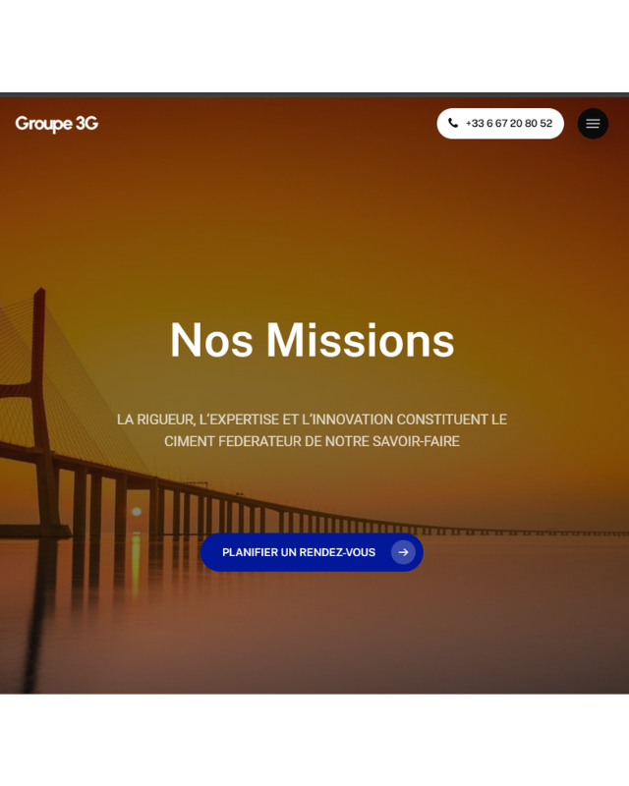Image resolution: width=629 pixels, height=786 pixels.
Task: Open the hamburger menu icon
Action: (593, 124)
